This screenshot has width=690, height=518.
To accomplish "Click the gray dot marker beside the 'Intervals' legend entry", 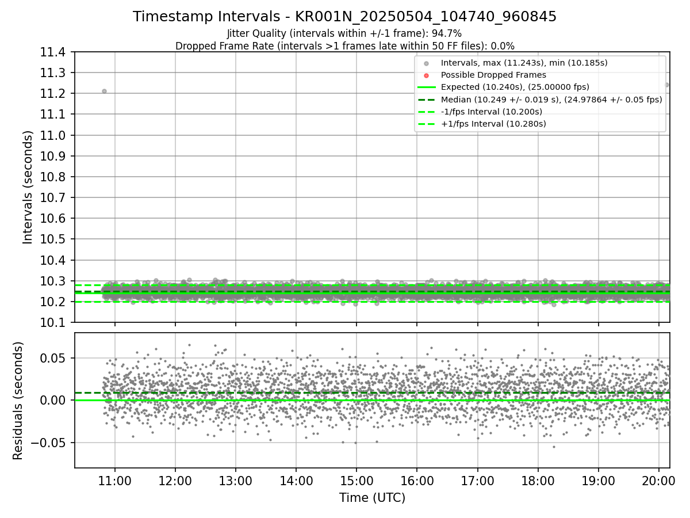I will point(426,63).
